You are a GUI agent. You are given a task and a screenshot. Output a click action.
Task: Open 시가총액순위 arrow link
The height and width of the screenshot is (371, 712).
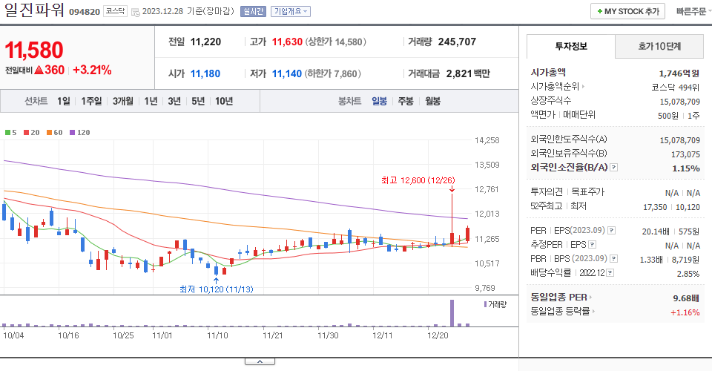584,86
